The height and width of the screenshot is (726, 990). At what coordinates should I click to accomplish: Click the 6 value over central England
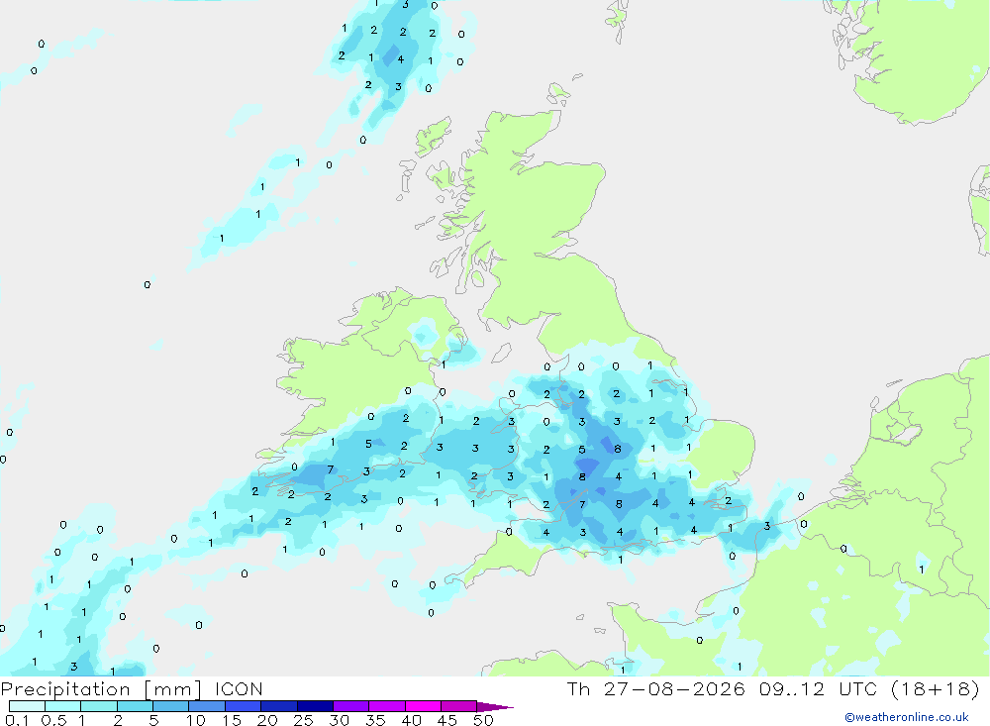click(618, 450)
